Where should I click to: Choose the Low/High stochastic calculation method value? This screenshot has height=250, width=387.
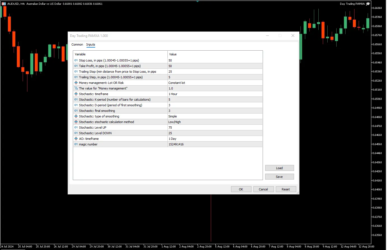click(215, 122)
